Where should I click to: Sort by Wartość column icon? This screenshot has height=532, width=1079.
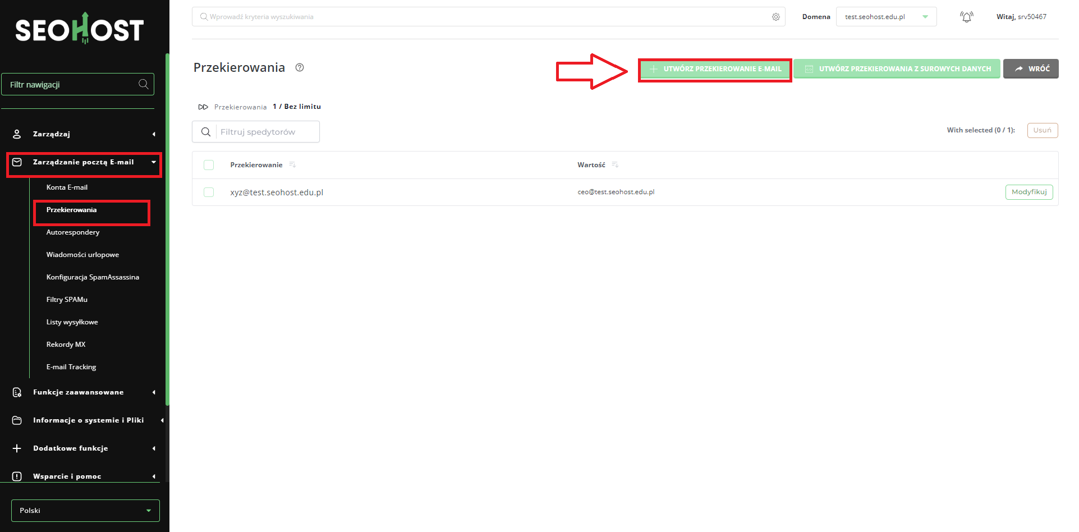point(615,164)
